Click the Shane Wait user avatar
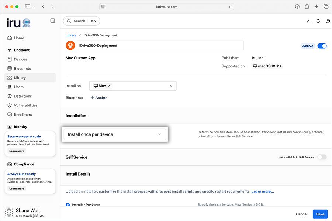The width and height of the screenshot is (332, 221). 9,212
